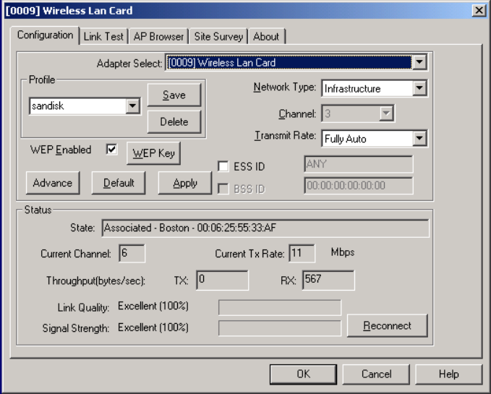Switch to the Link Test tab

point(104,36)
